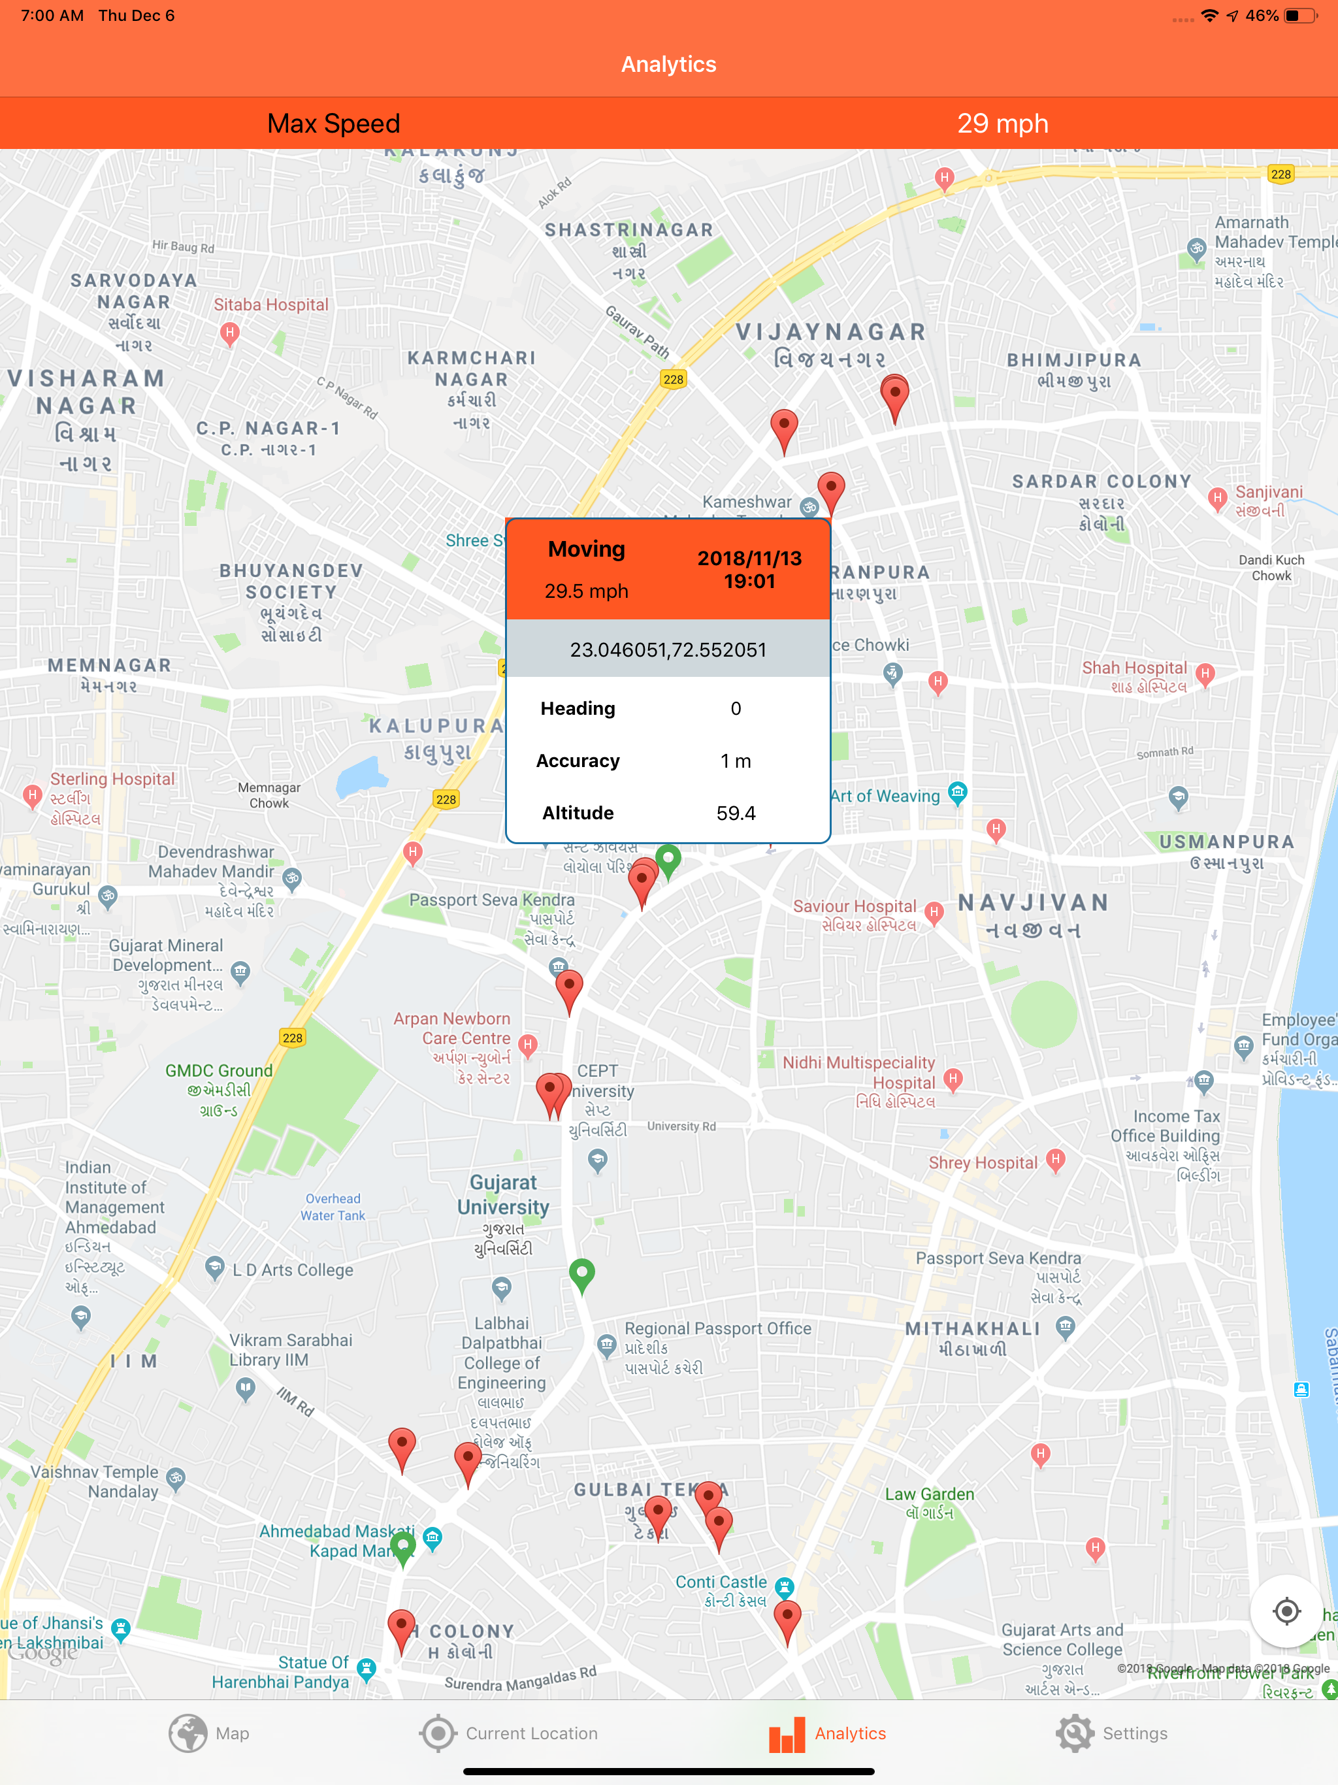This screenshot has height=1785, width=1338.
Task: Tap green marker near Gujarat University
Action: pyautogui.click(x=582, y=1274)
